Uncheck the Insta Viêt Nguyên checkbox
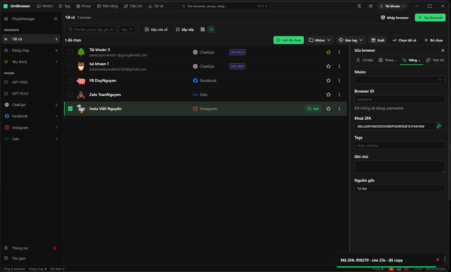Screen dimensions: 451x272 point(70,109)
